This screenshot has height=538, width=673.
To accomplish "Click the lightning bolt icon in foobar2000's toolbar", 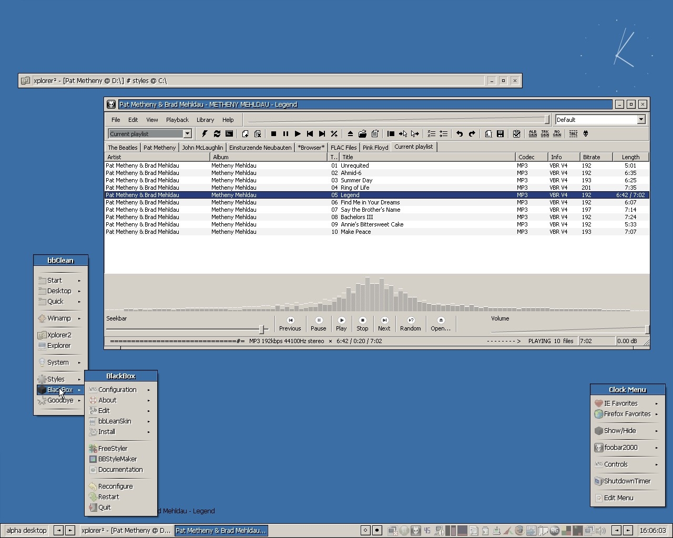I will (205, 134).
